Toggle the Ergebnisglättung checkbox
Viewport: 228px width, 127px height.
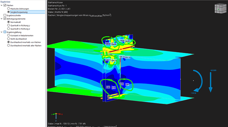(5, 32)
